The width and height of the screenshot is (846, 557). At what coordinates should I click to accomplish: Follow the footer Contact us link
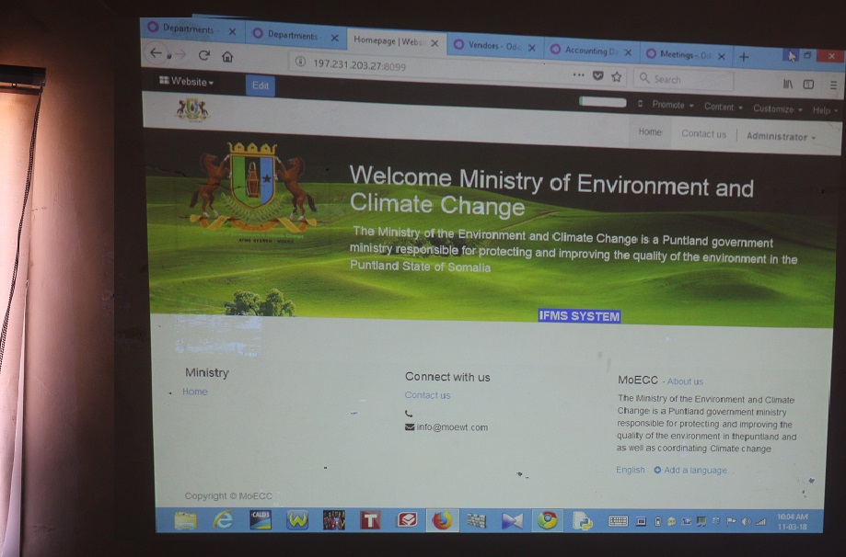coord(427,395)
